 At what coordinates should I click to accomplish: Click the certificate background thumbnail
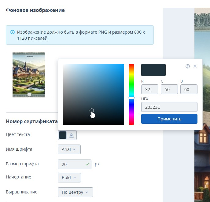29,75
